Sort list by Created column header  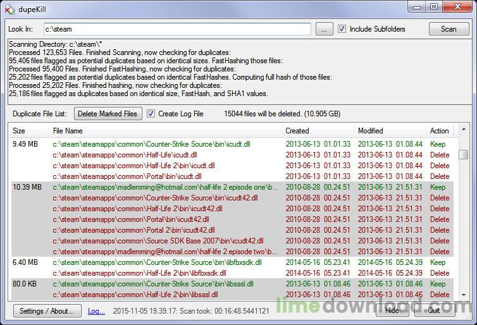tap(318, 131)
